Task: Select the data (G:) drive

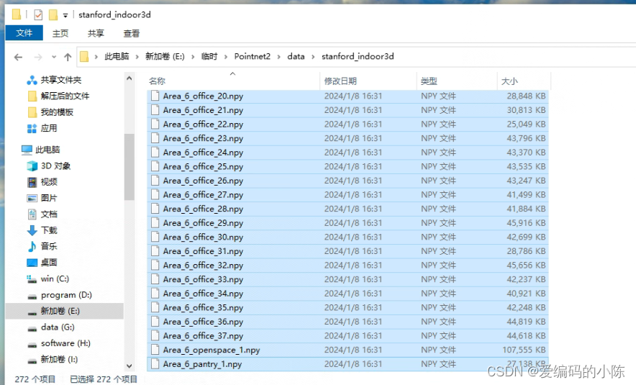Action: point(58,327)
